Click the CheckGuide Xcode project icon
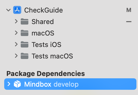 tap(17, 10)
